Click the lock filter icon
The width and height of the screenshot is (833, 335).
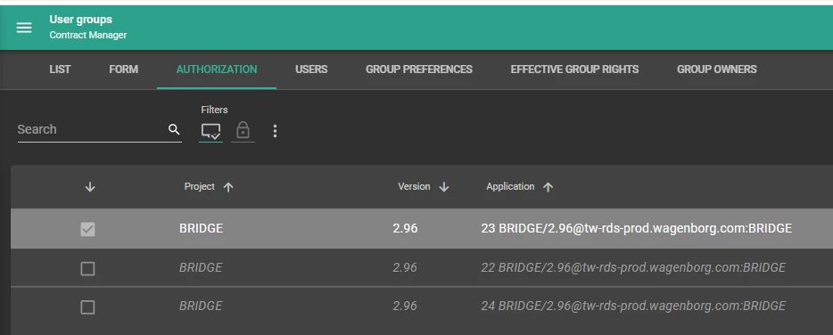click(243, 130)
